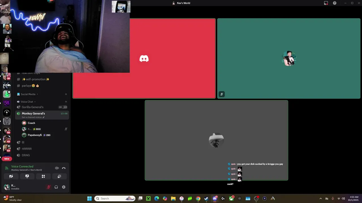Show hidden system tray icons
Viewport: 362px width, 203px height.
tap(320, 198)
